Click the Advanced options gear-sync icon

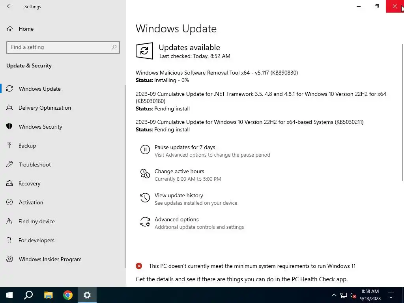(x=145, y=222)
